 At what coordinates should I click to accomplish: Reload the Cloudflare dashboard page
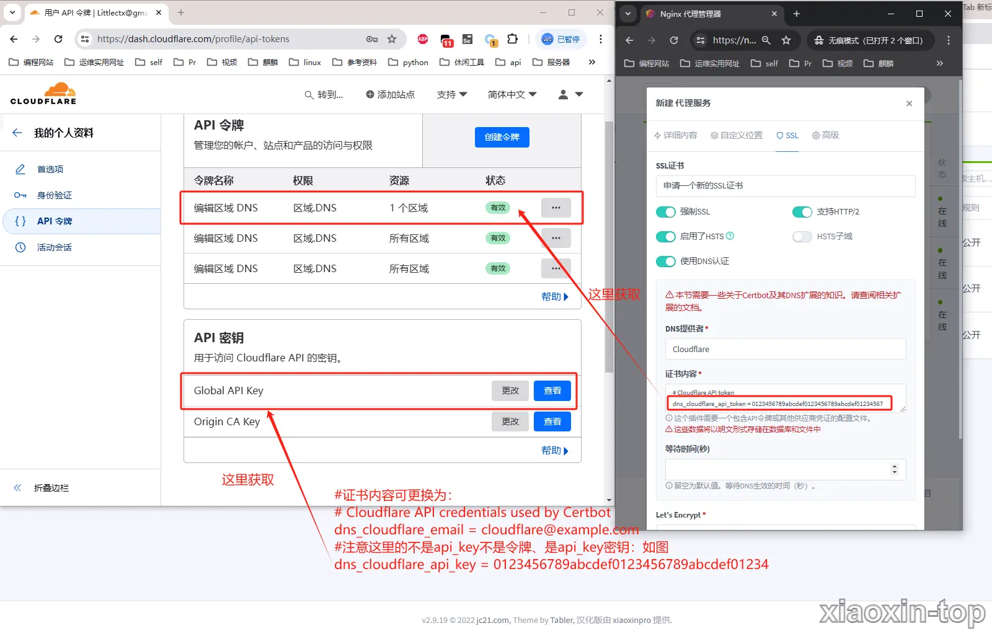tap(58, 39)
